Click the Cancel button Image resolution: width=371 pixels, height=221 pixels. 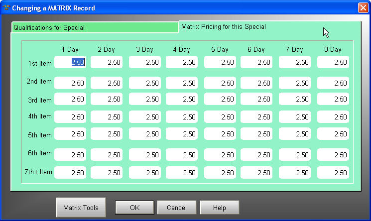click(x=177, y=208)
